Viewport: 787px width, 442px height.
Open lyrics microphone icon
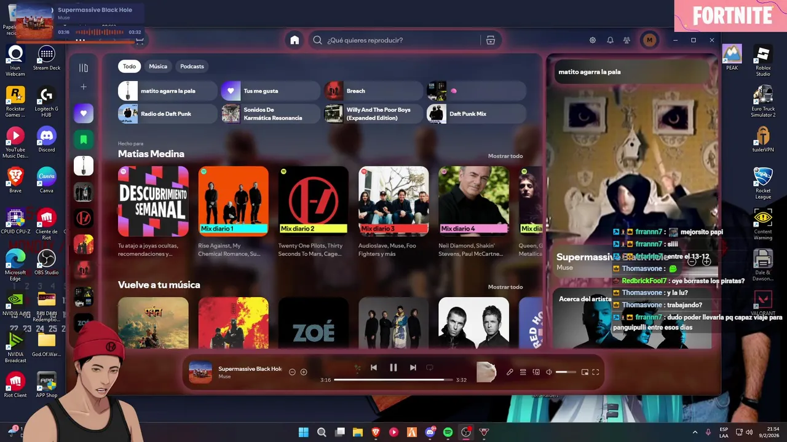point(510,372)
